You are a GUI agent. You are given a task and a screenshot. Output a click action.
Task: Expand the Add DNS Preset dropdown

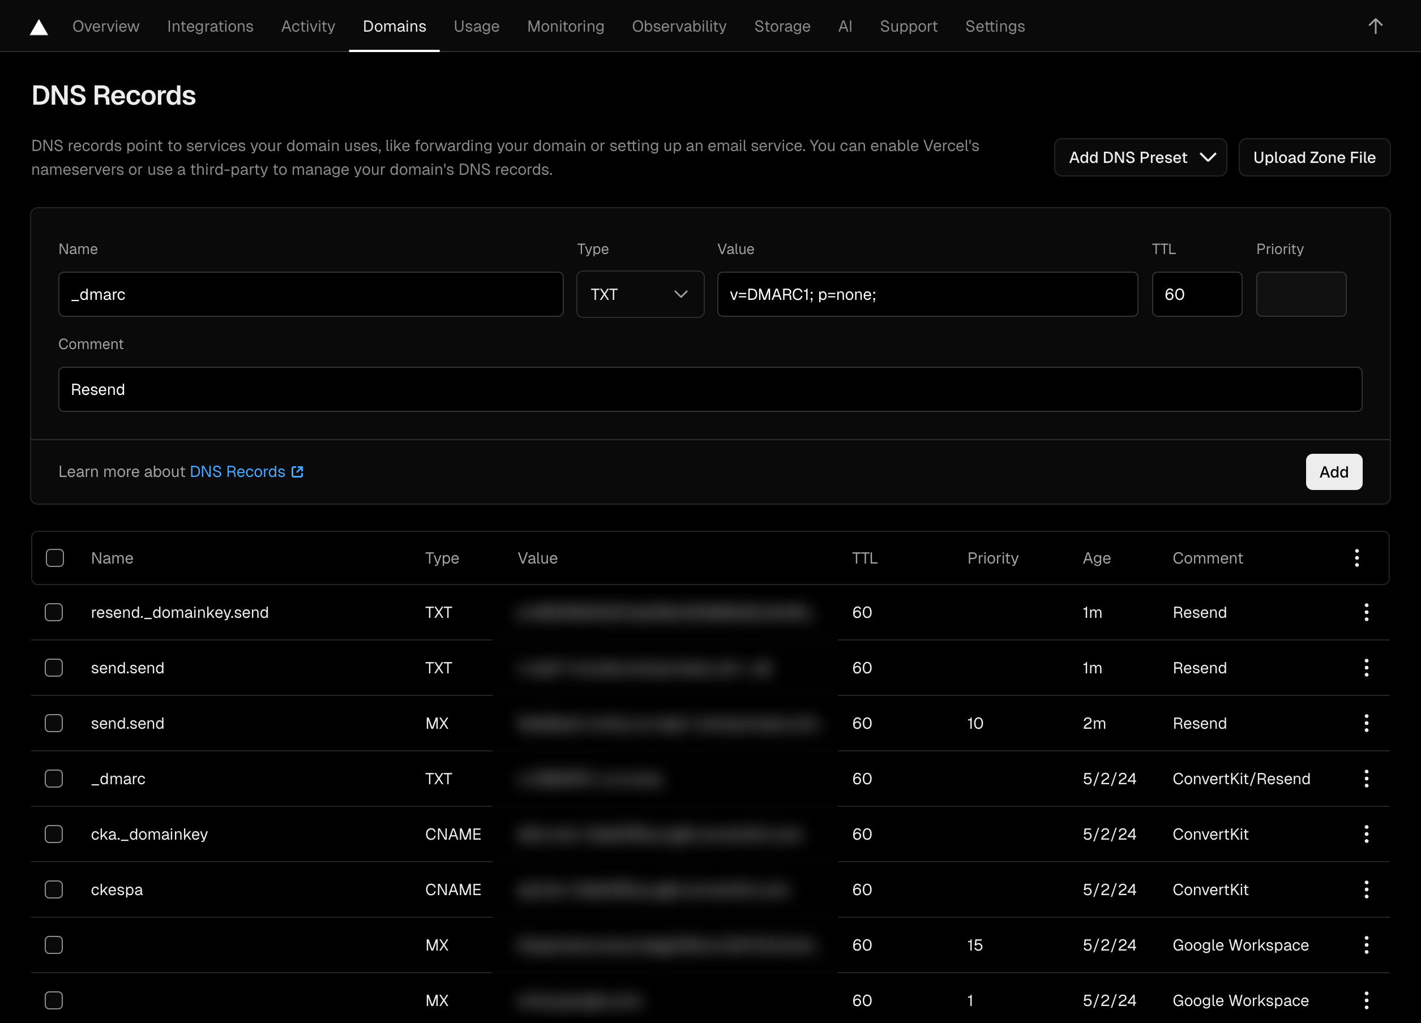coord(1140,157)
